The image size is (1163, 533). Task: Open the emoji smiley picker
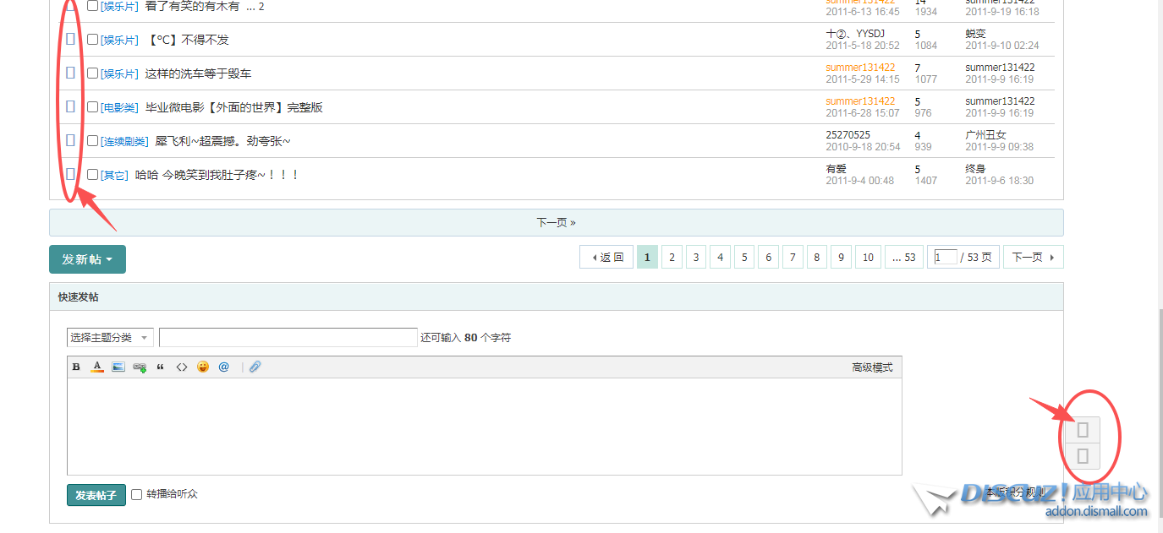203,367
